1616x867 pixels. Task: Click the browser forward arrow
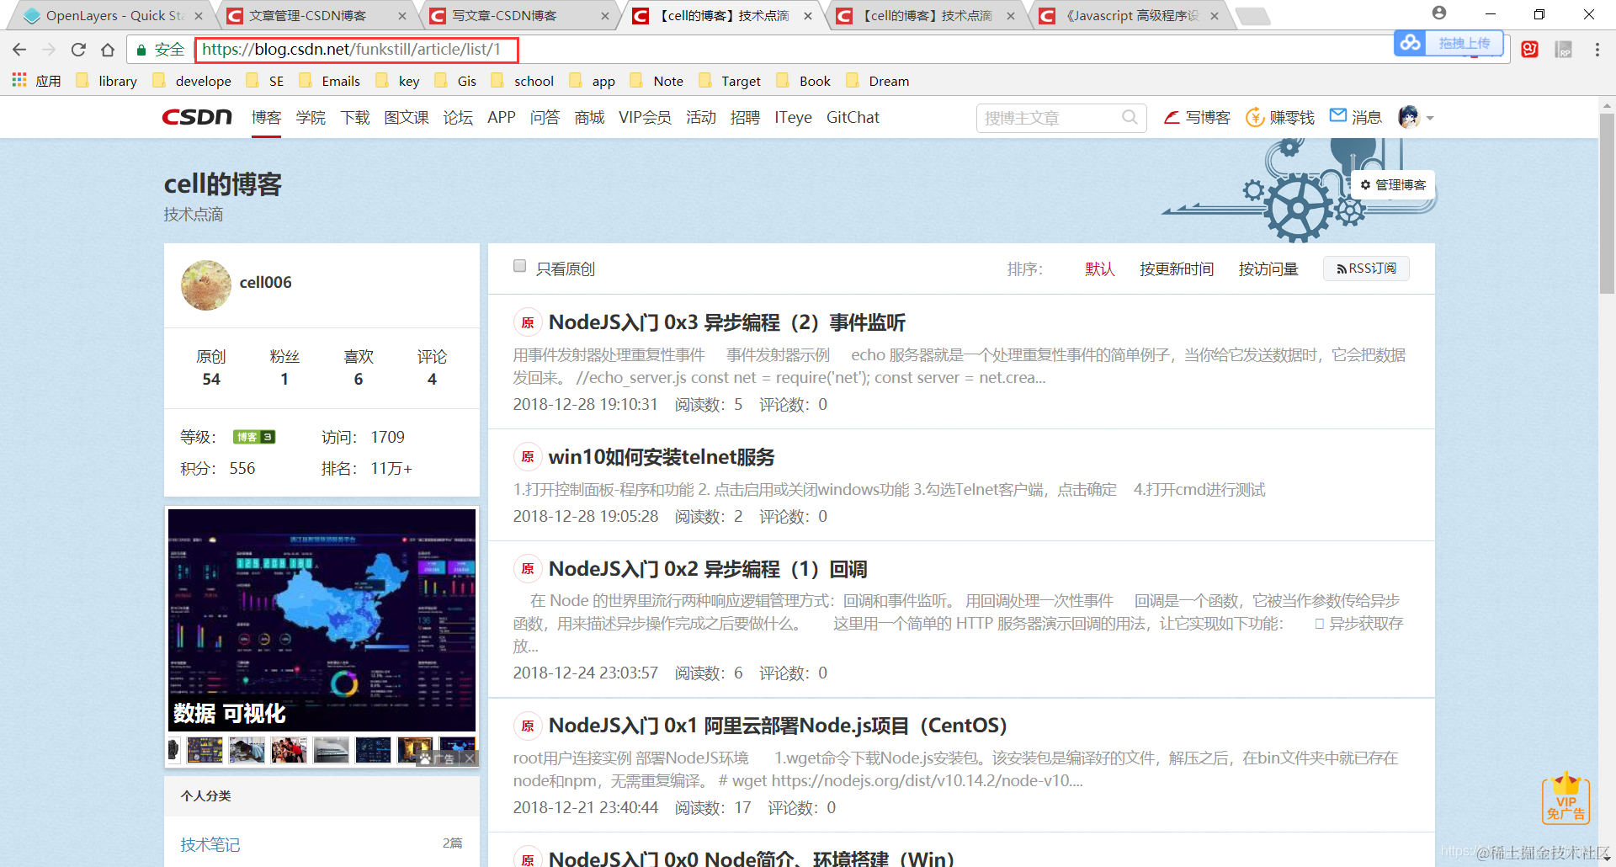pyautogui.click(x=49, y=50)
